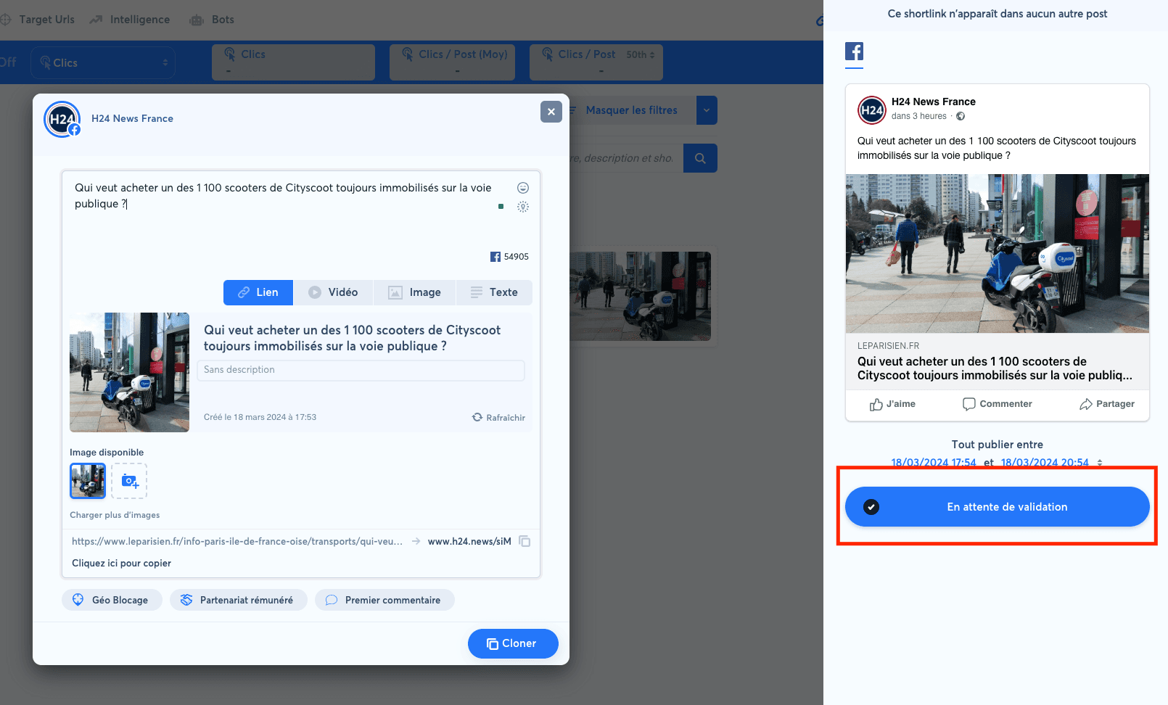Click the Clics stat card beside the select
Viewport: 1168px width, 705px height.
pos(293,62)
